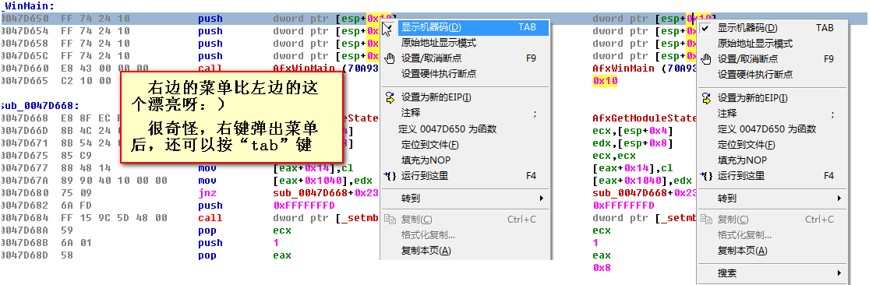This screenshot has height=285, width=869.
Task: Choose 复制本页(A) in left menu
Action: point(426,251)
